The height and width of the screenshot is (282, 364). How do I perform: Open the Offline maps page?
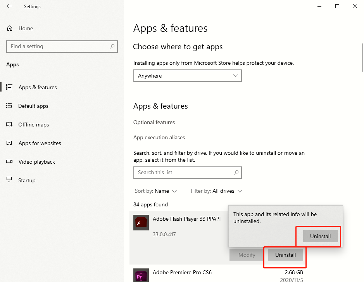[x=34, y=125]
